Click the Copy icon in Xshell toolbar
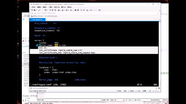186x104 pixels. point(50,10)
